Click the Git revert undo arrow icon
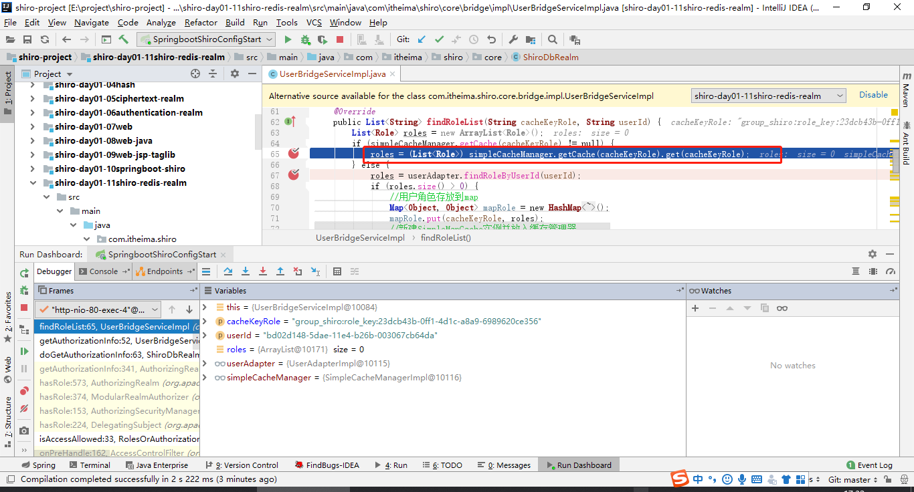Screen dimensions: 914x492 (491, 39)
